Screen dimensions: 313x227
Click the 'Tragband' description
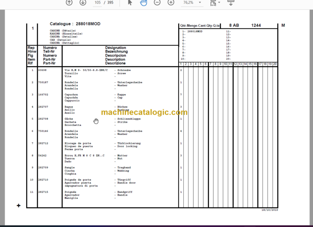click(124, 167)
